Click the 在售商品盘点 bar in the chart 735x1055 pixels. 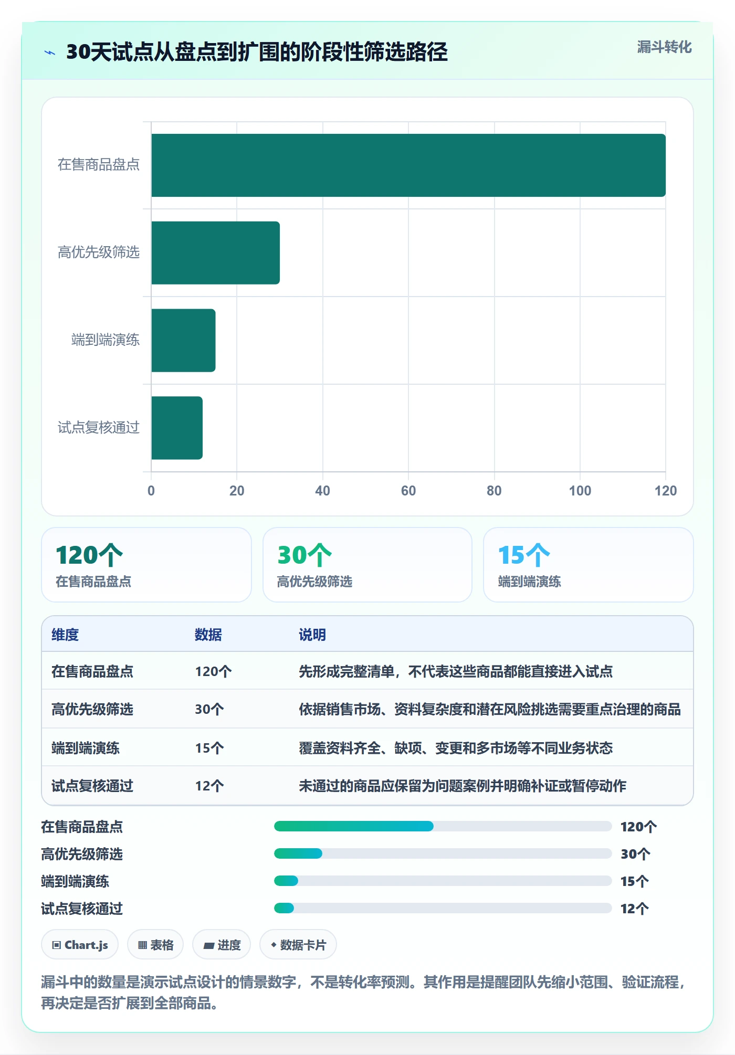408,165
